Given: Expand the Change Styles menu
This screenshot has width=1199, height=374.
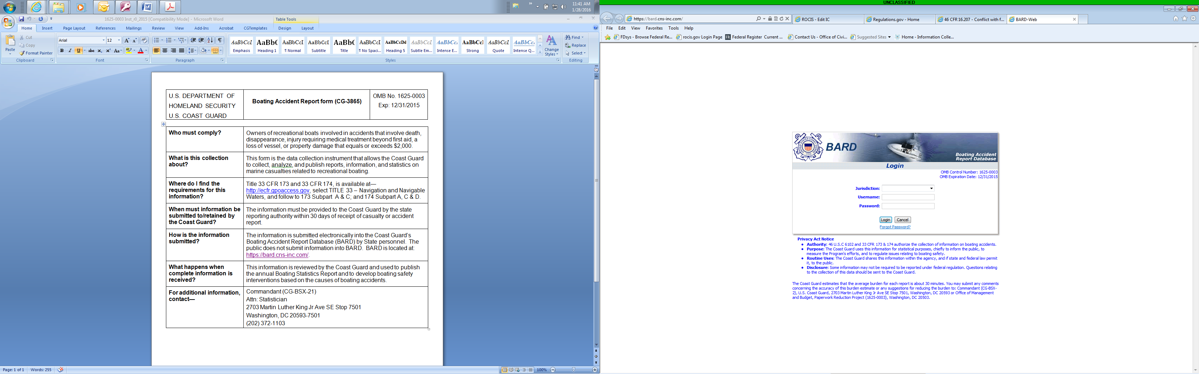Looking at the screenshot, I should (x=552, y=45).
